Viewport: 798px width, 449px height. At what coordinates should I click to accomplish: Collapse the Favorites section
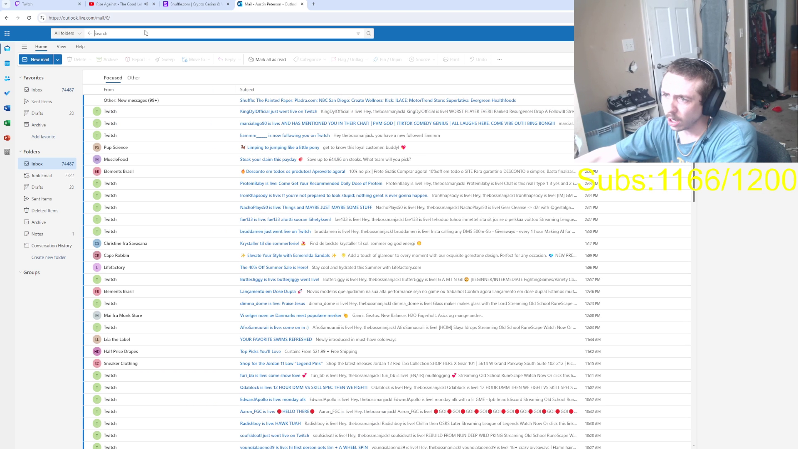pos(20,78)
